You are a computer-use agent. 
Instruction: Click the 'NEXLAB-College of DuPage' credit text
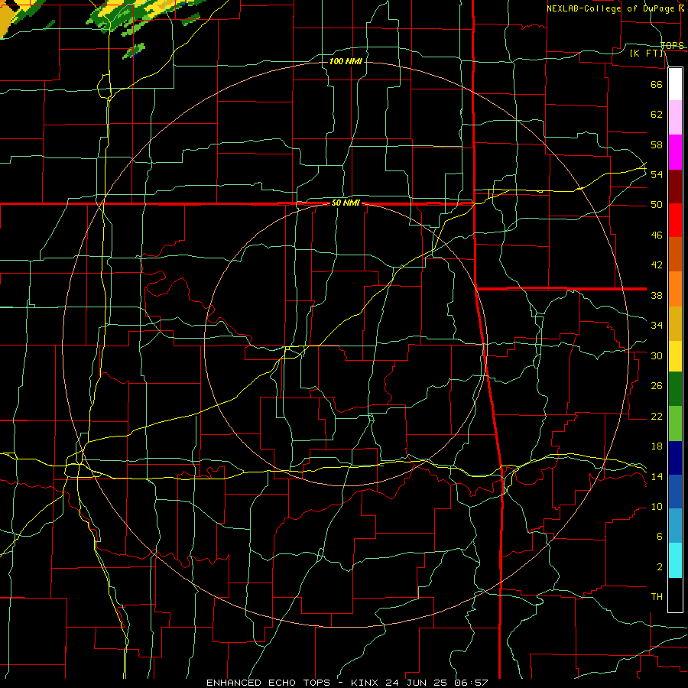pos(612,8)
